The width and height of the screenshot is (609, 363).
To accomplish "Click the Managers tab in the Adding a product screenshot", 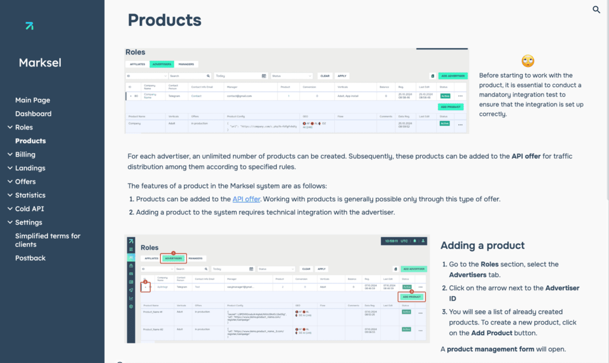I will [x=195, y=258].
